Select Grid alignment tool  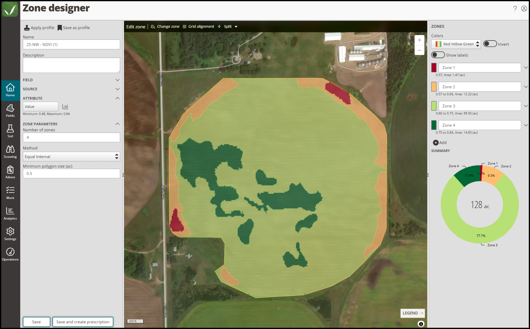tap(198, 27)
